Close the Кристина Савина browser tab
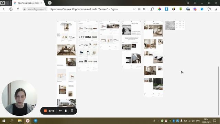Image resolution: width=220 pixels, height=124 pixels. 41,3
